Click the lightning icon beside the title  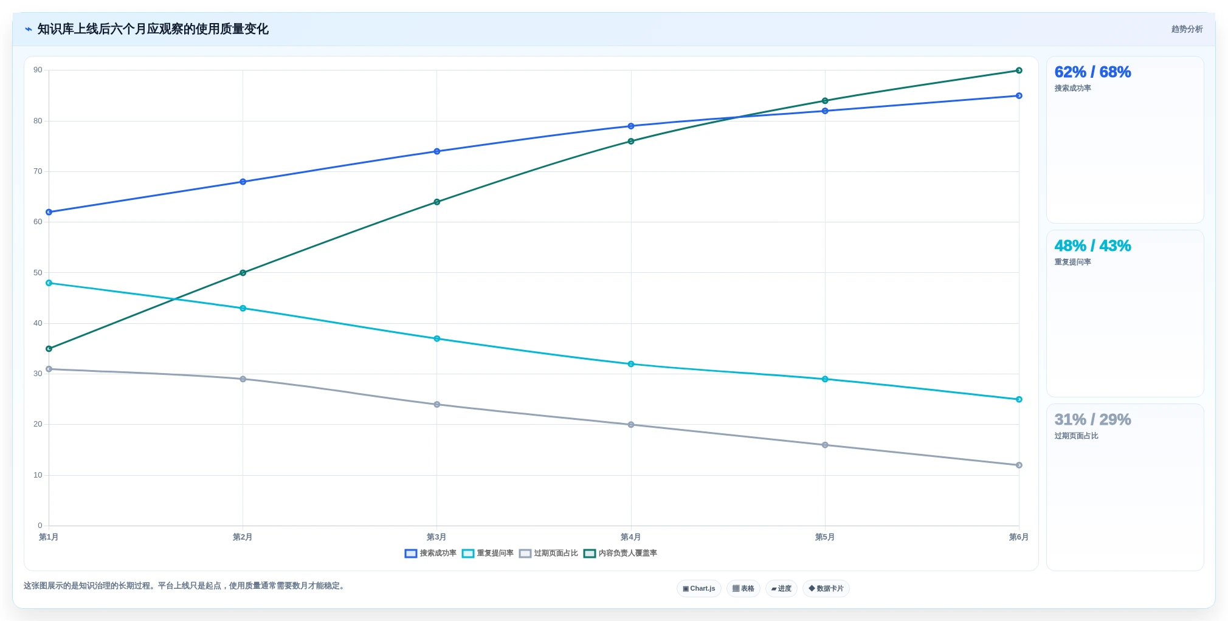28,29
